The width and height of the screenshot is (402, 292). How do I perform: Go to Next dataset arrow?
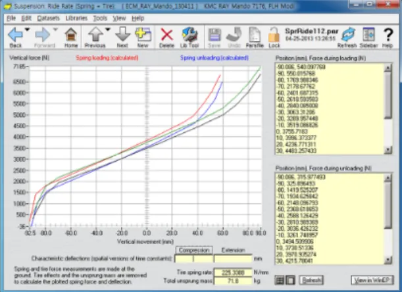tap(122, 35)
